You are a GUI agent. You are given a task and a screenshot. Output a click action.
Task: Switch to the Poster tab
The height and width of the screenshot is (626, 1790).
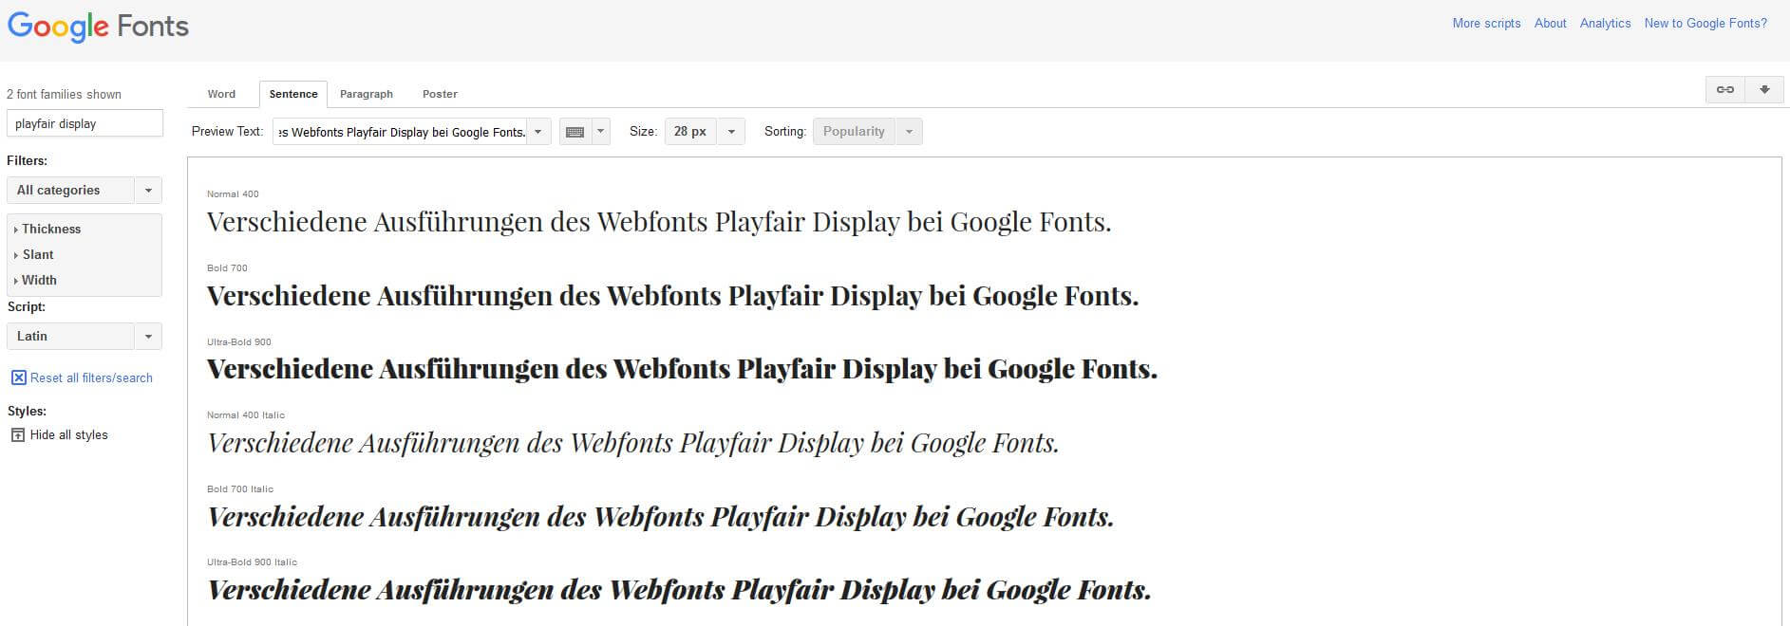point(440,94)
